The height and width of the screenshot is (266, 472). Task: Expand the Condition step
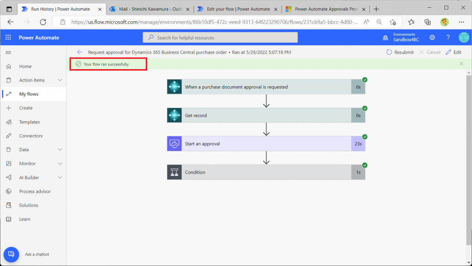point(266,172)
